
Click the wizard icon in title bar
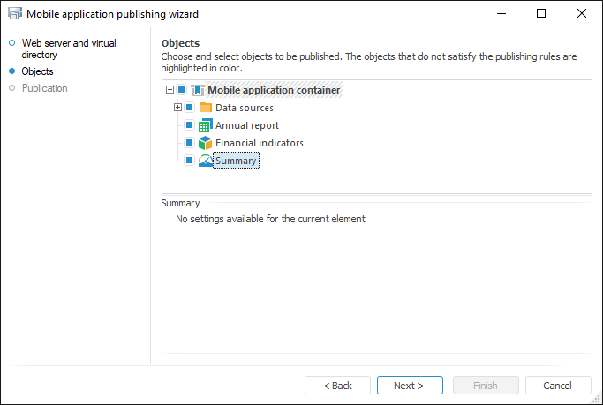tap(15, 14)
